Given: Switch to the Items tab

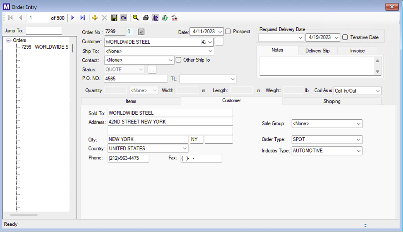Looking at the screenshot, I should click(x=131, y=101).
